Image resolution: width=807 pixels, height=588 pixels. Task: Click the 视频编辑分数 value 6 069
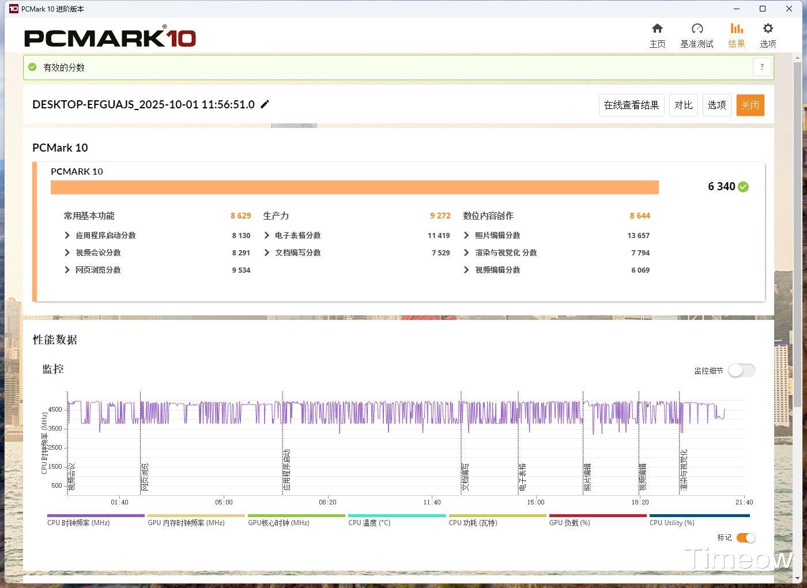[640, 270]
